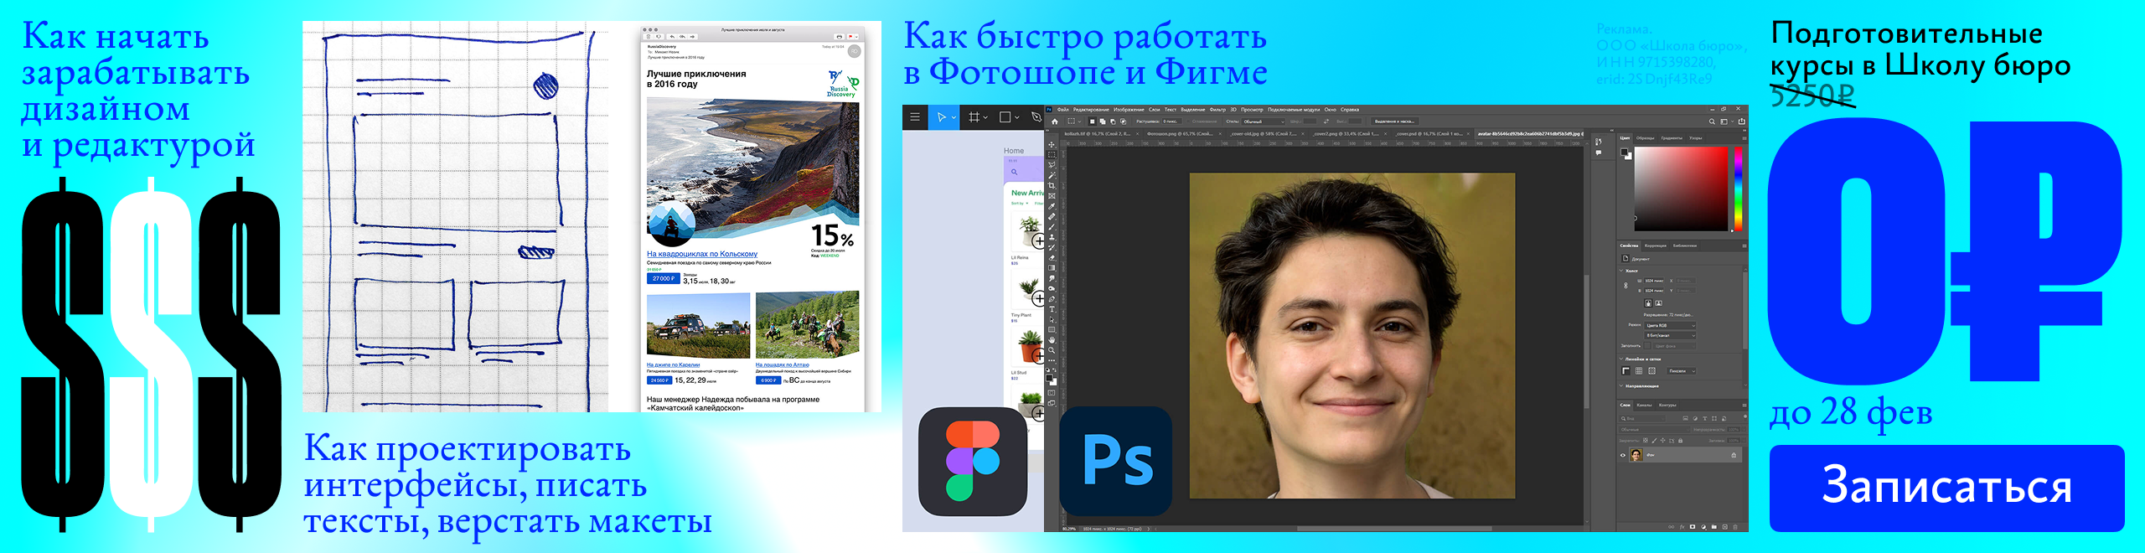Click the Выделение и маска button
Viewport: 2145px width, 553px height.
point(1394,121)
